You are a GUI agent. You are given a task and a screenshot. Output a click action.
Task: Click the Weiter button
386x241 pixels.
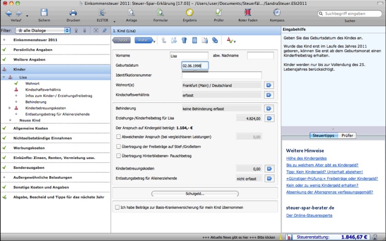143,40
